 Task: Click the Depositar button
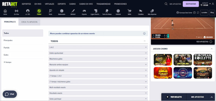coord(191,4)
